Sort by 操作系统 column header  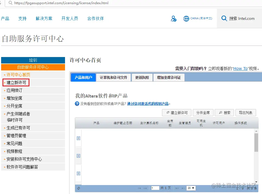pyautogui.click(x=241, y=123)
